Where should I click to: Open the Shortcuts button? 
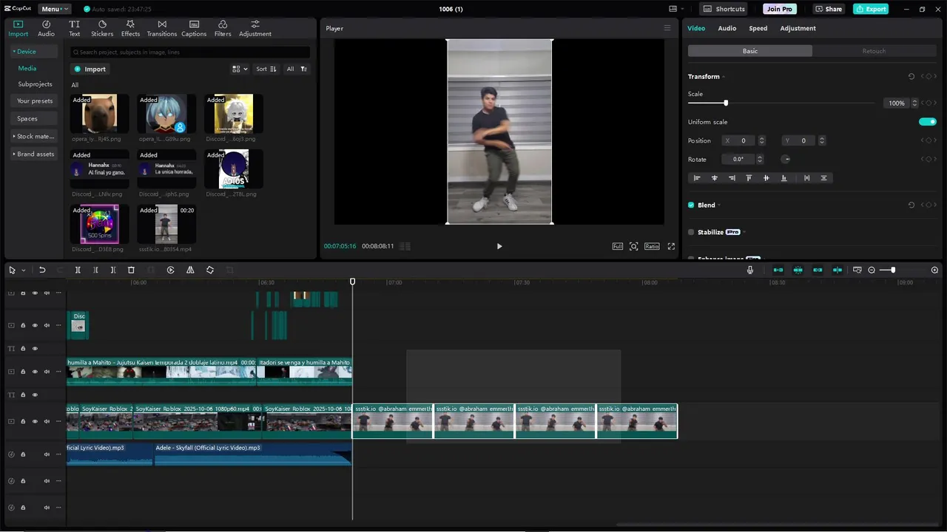click(x=724, y=9)
